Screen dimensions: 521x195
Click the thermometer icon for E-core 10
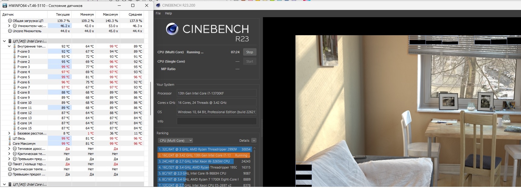pyautogui.click(x=14, y=103)
